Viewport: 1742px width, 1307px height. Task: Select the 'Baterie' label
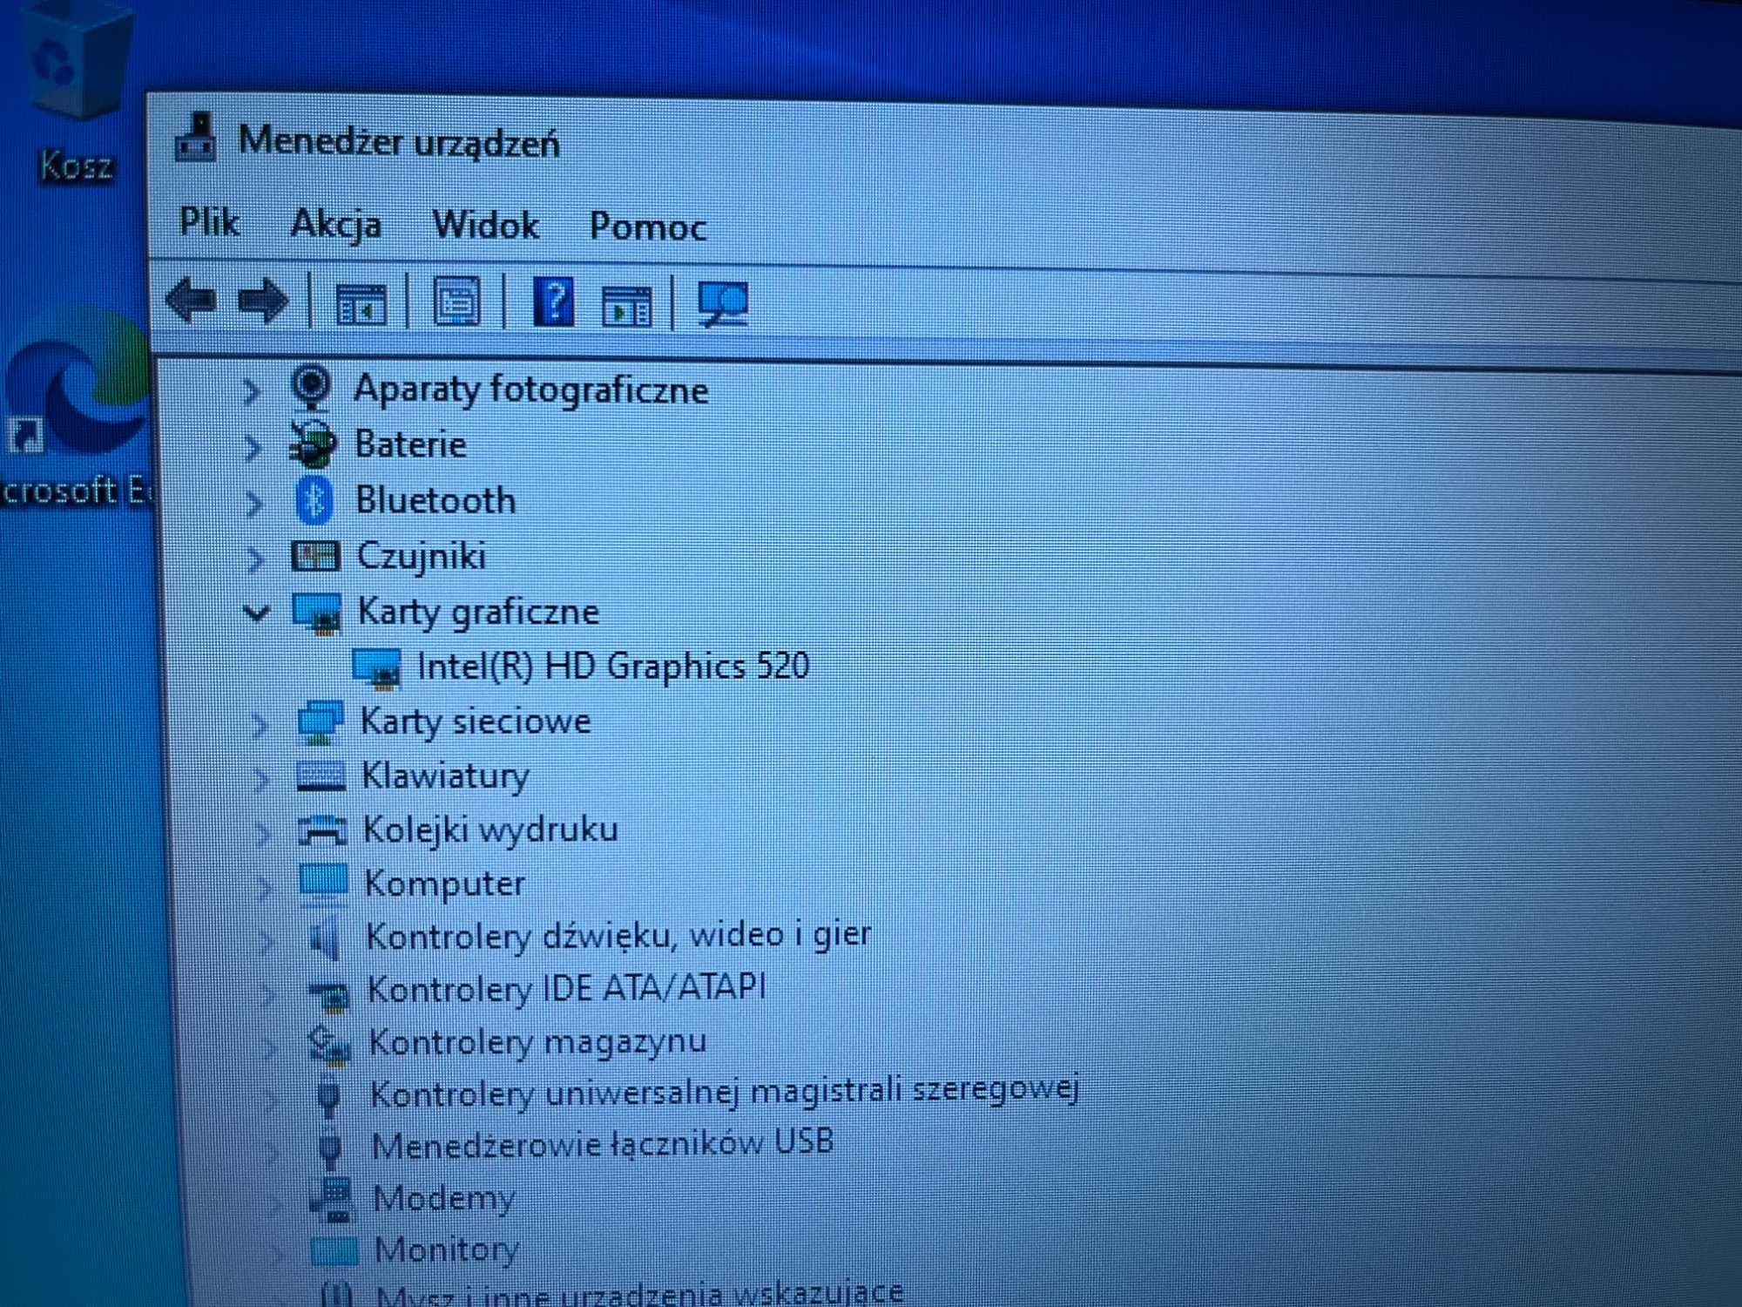point(410,445)
